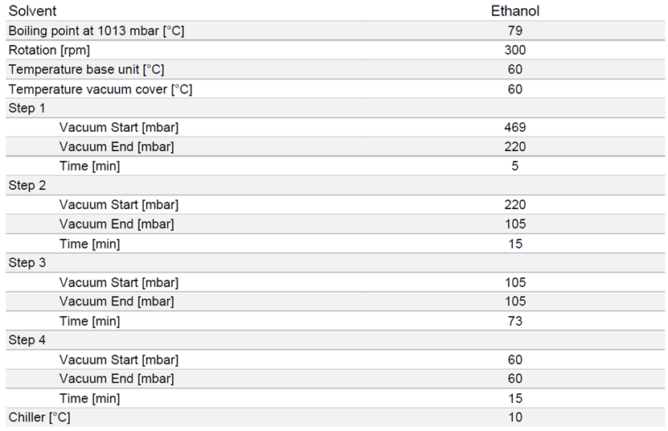Click the Step 4 Time [min] label
Viewport: 668px width, 431px height.
click(90, 398)
